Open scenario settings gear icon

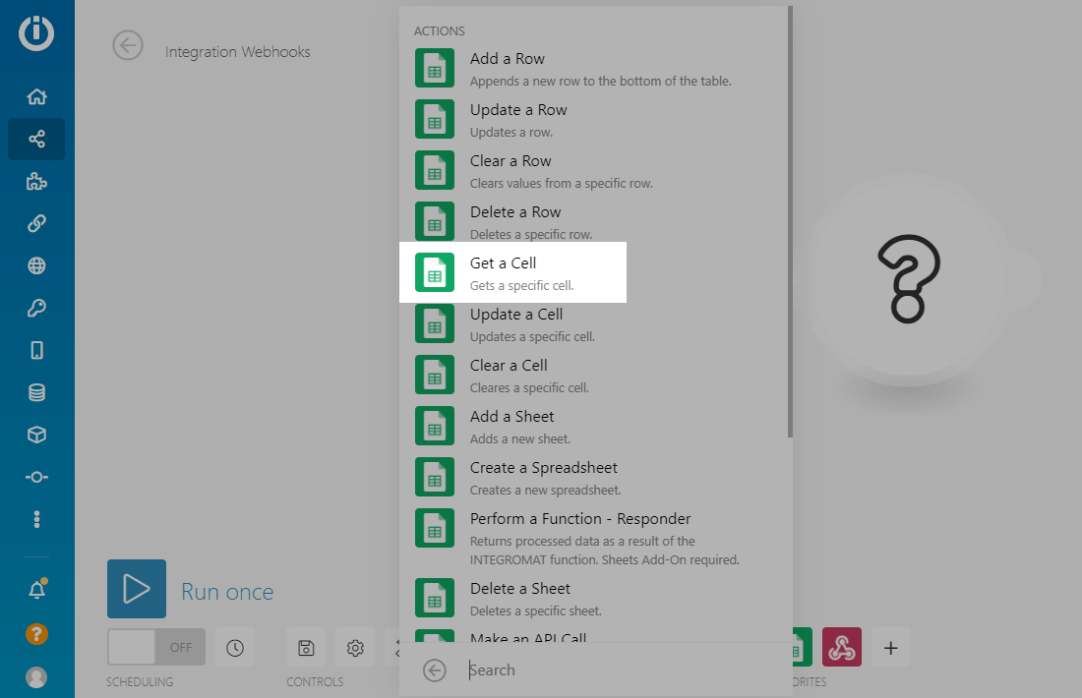coord(355,648)
